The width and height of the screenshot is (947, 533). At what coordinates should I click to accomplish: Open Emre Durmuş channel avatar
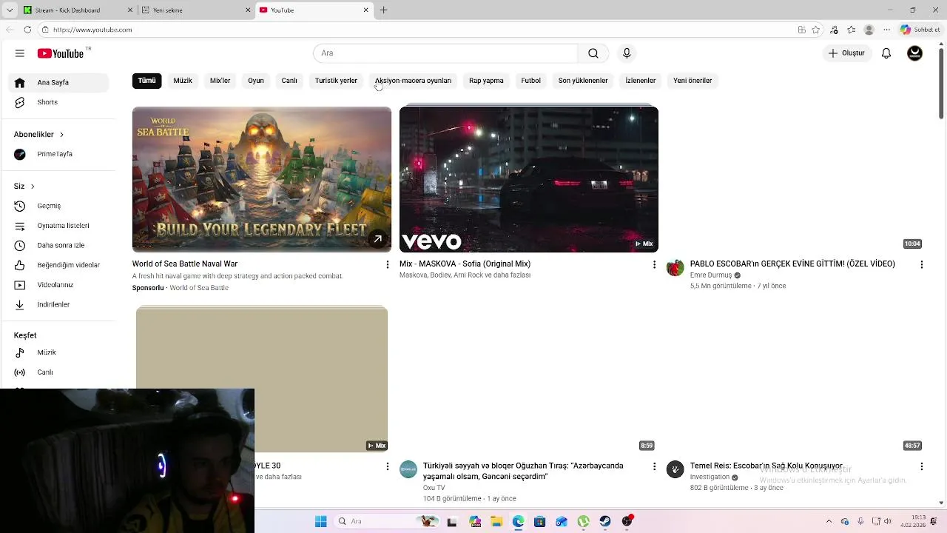pos(675,268)
